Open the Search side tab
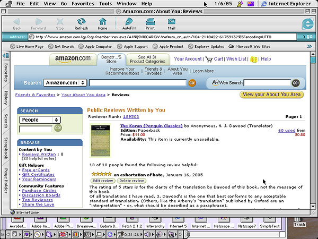318x239 pixels. 6,121
